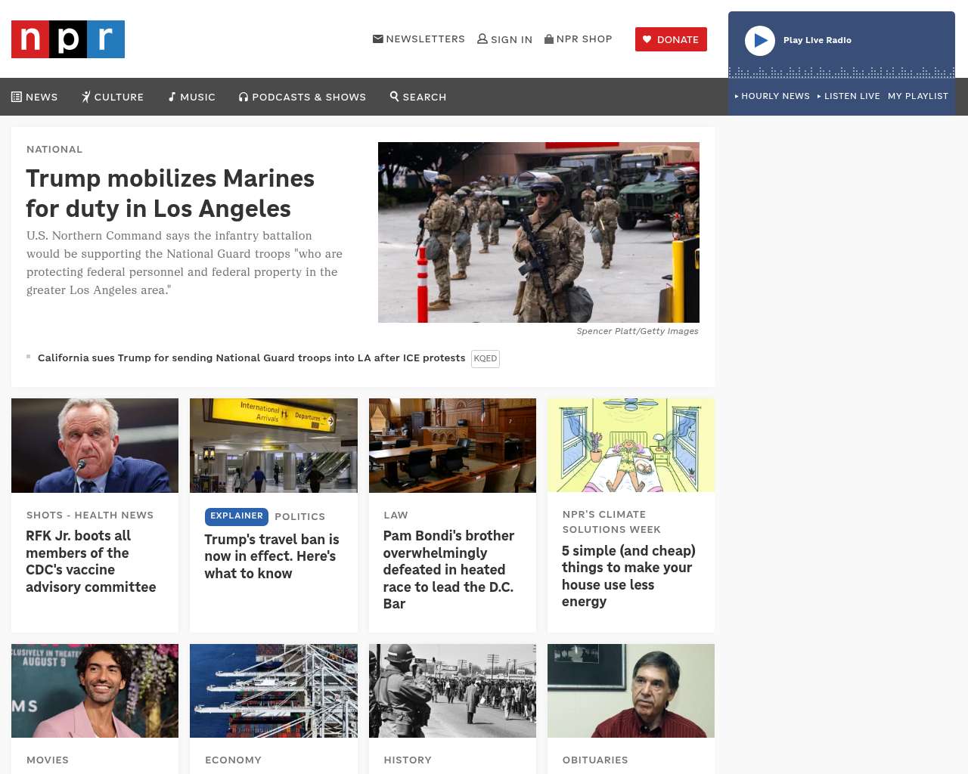Open the shipping port cranes thumbnail
The image size is (968, 774).
coord(274,691)
